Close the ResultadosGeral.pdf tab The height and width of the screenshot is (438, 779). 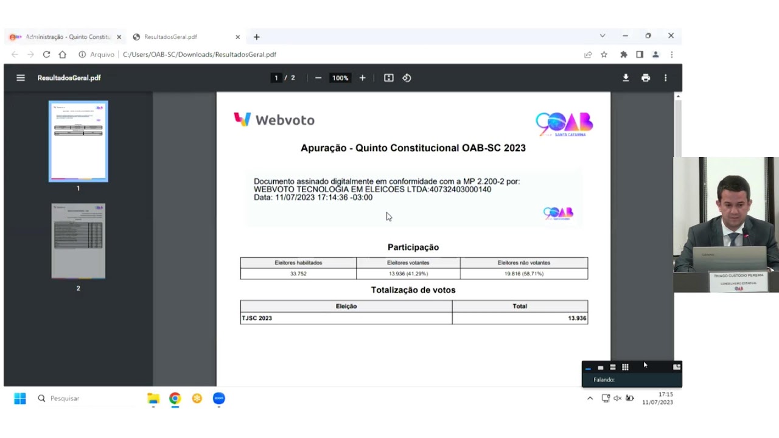(237, 36)
